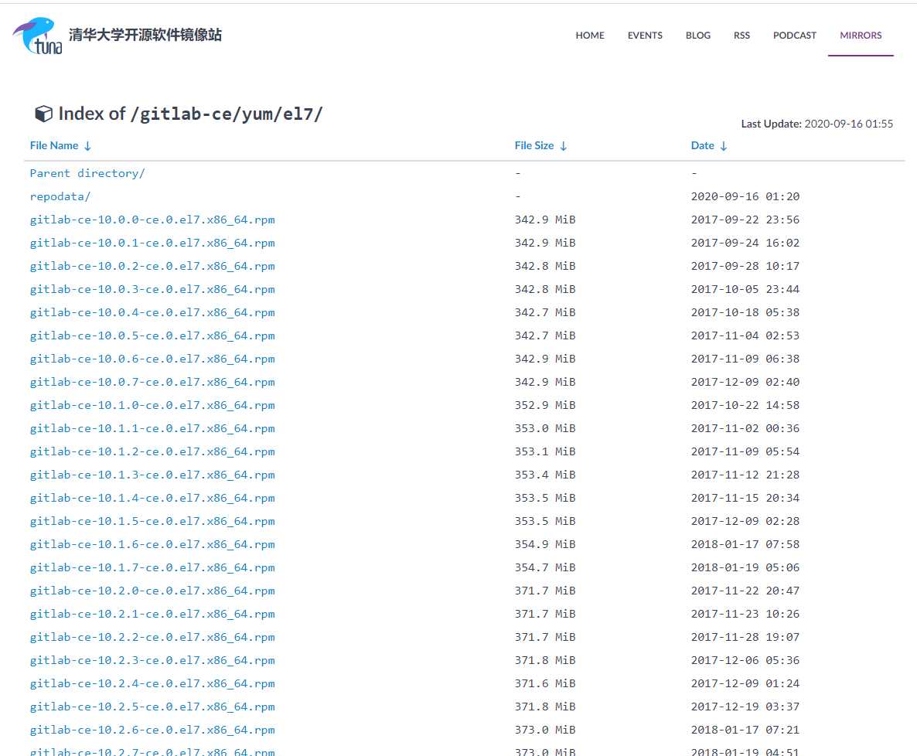Open the repodata/ folder
The image size is (917, 756).
60,196
